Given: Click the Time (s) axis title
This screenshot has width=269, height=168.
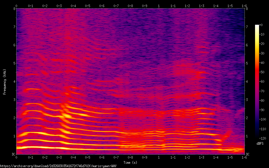Looking at the screenshot, I should pos(130,162).
